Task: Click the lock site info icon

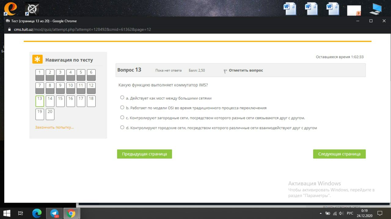Action: pos(9,30)
